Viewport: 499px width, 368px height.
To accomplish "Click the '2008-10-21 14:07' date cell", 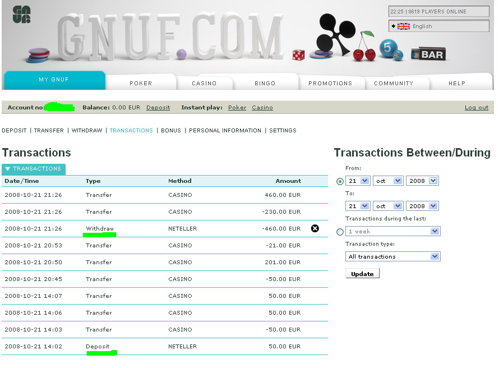I will click(34, 296).
